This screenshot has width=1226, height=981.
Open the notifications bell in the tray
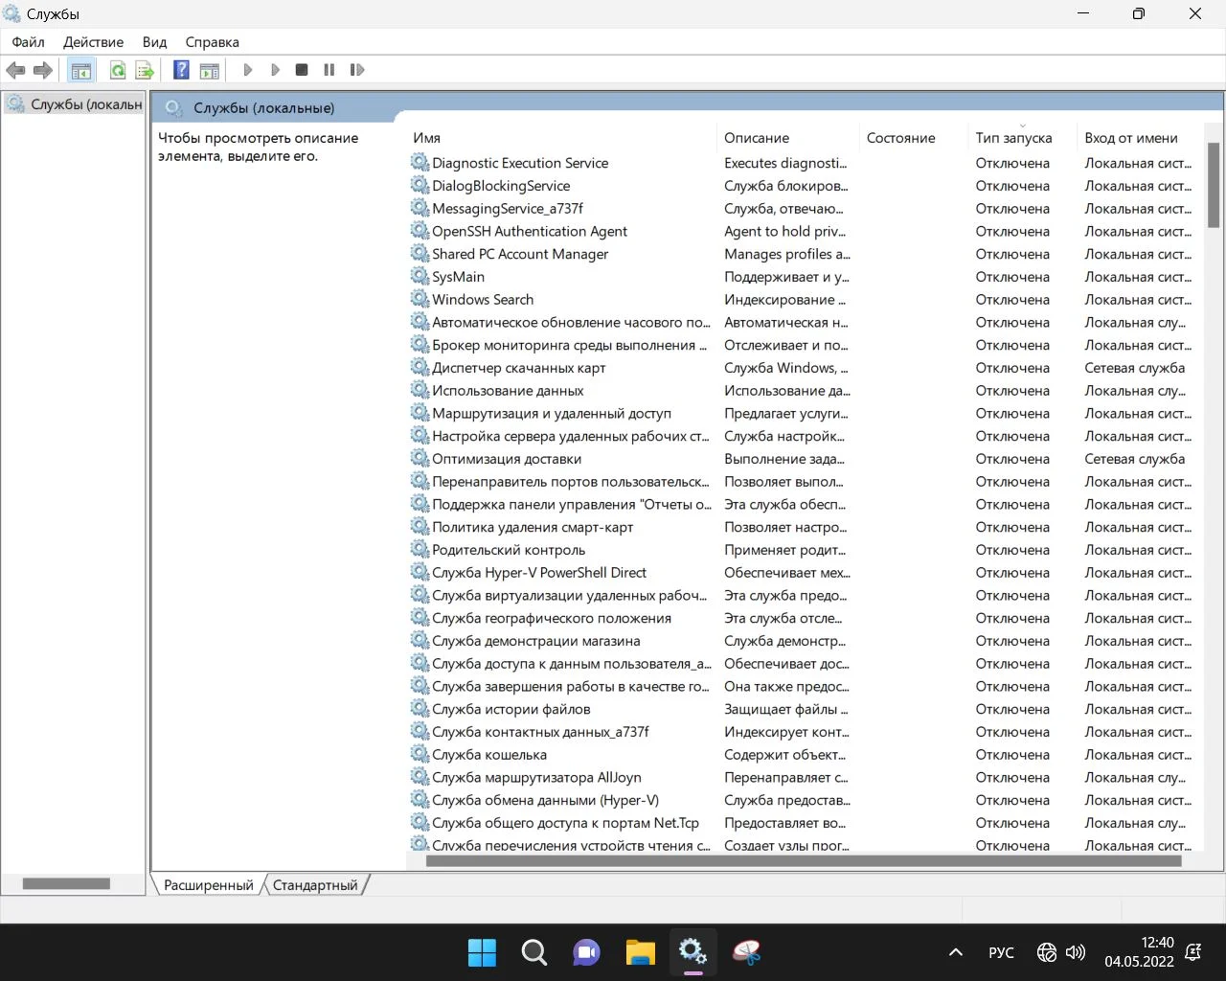coord(1193,952)
